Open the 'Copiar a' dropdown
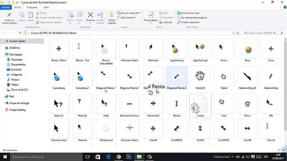The image size is (287, 161). point(79,18)
